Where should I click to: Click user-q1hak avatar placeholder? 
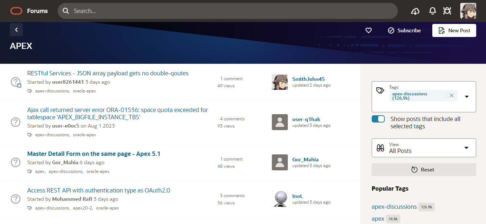pyautogui.click(x=280, y=122)
